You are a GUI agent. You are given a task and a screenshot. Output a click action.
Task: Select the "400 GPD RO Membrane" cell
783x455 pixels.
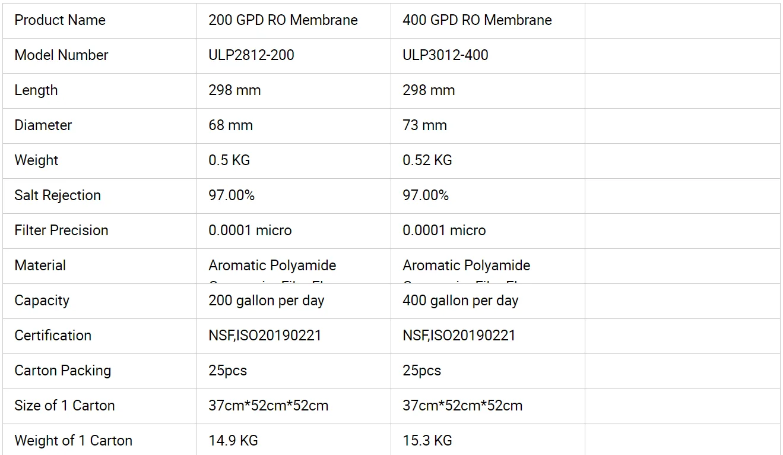[477, 20]
